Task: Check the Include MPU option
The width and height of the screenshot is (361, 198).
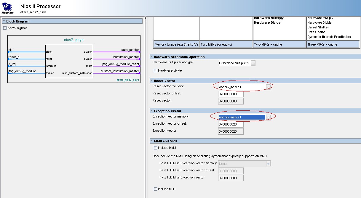Action: (156, 189)
